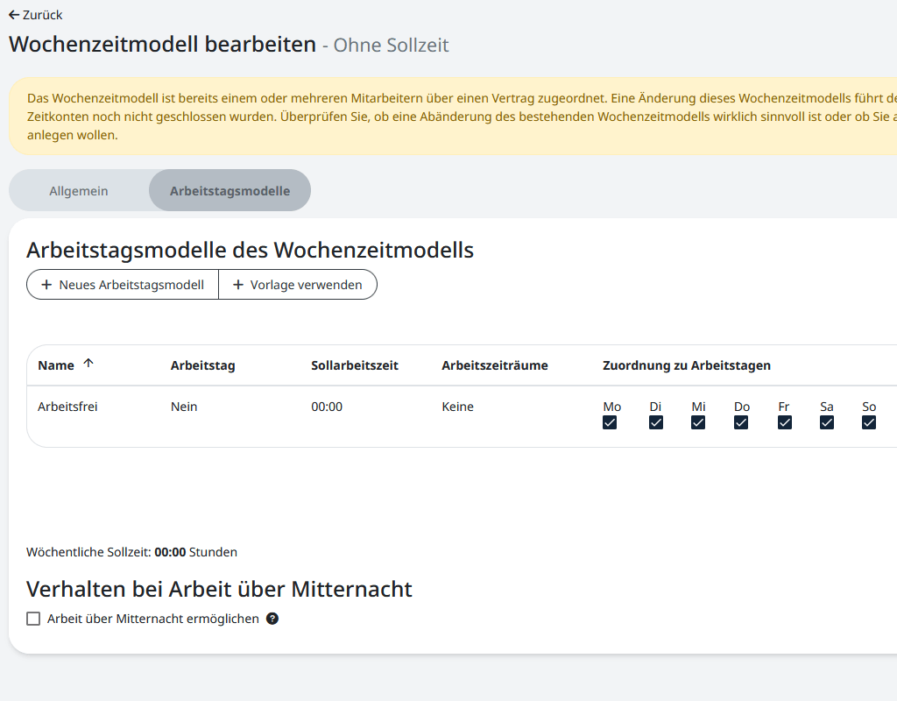Click the sort arrow beside Name column
The width and height of the screenshot is (897, 701).
pyautogui.click(x=90, y=362)
